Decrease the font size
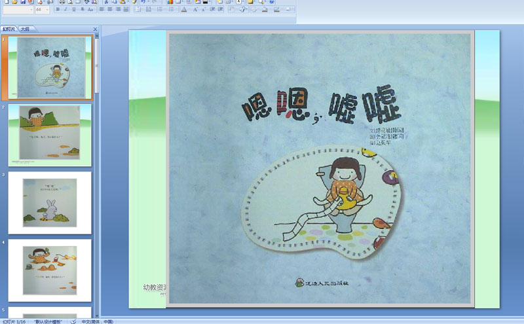524x324 pixels. click(x=204, y=9)
